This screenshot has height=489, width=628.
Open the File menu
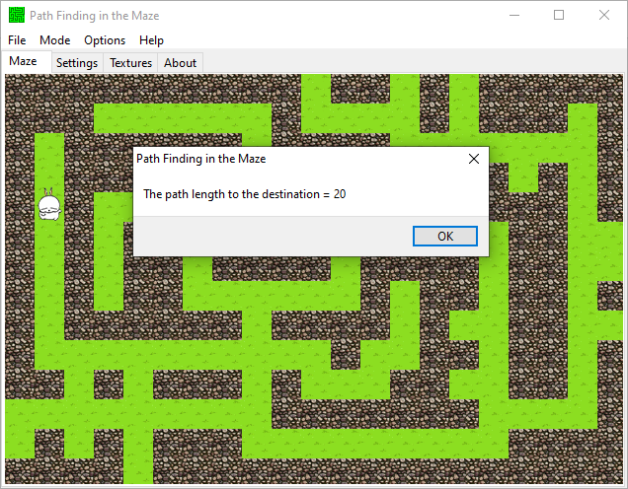pos(17,40)
